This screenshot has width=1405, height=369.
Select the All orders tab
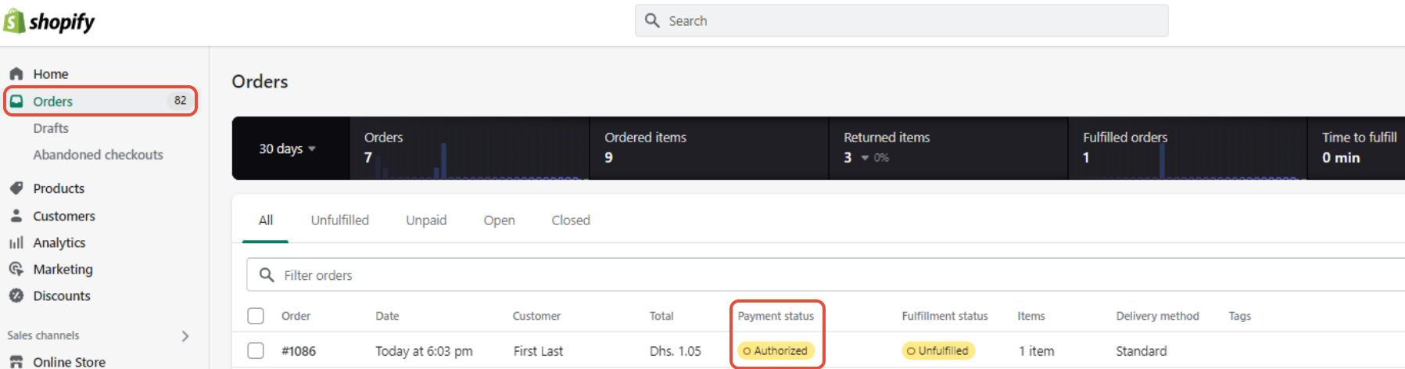point(266,220)
